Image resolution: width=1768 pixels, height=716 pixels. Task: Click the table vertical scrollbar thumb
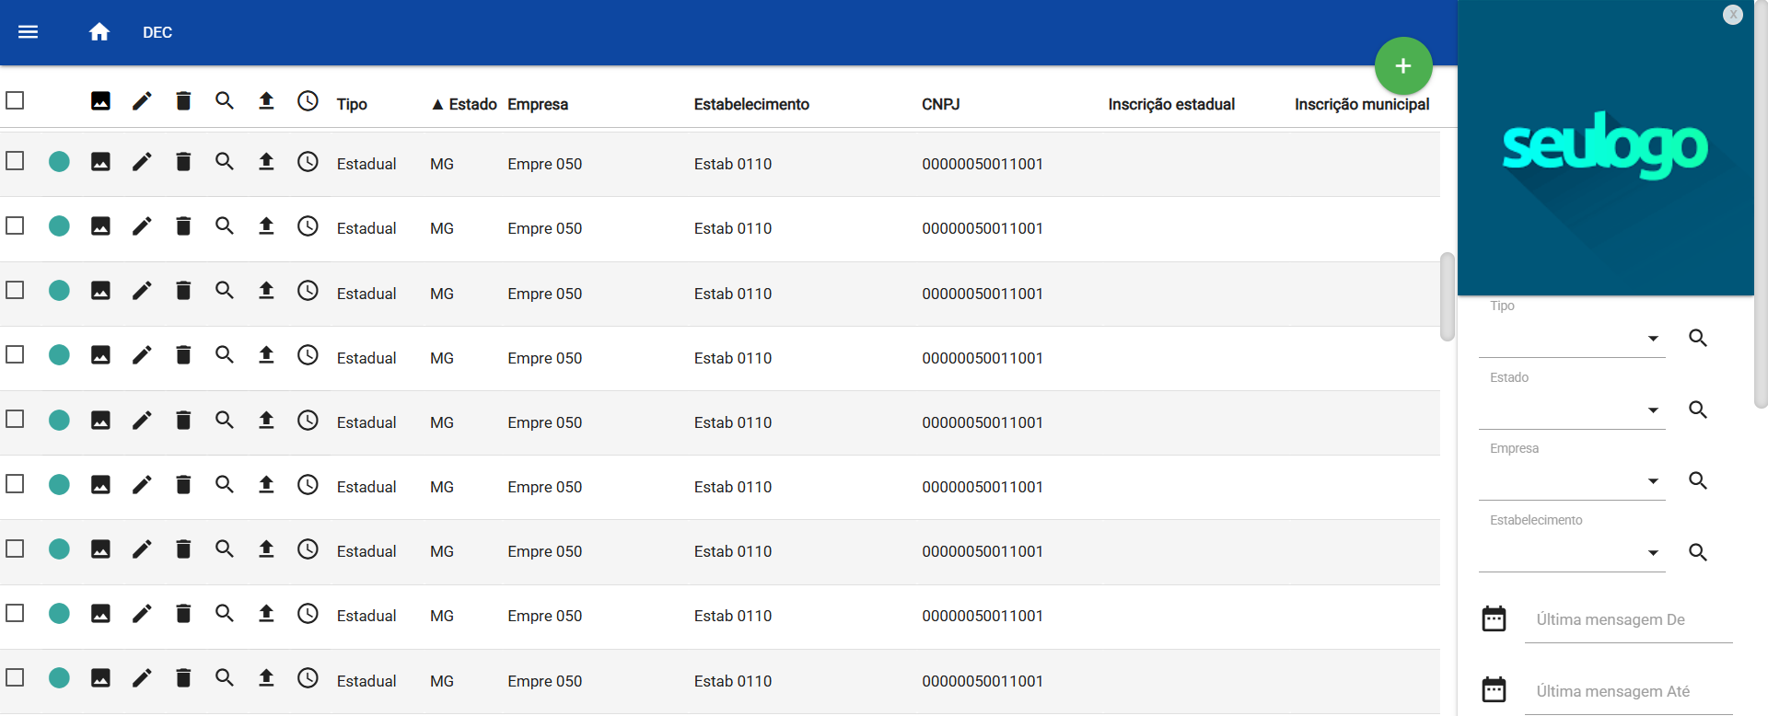tap(1448, 296)
